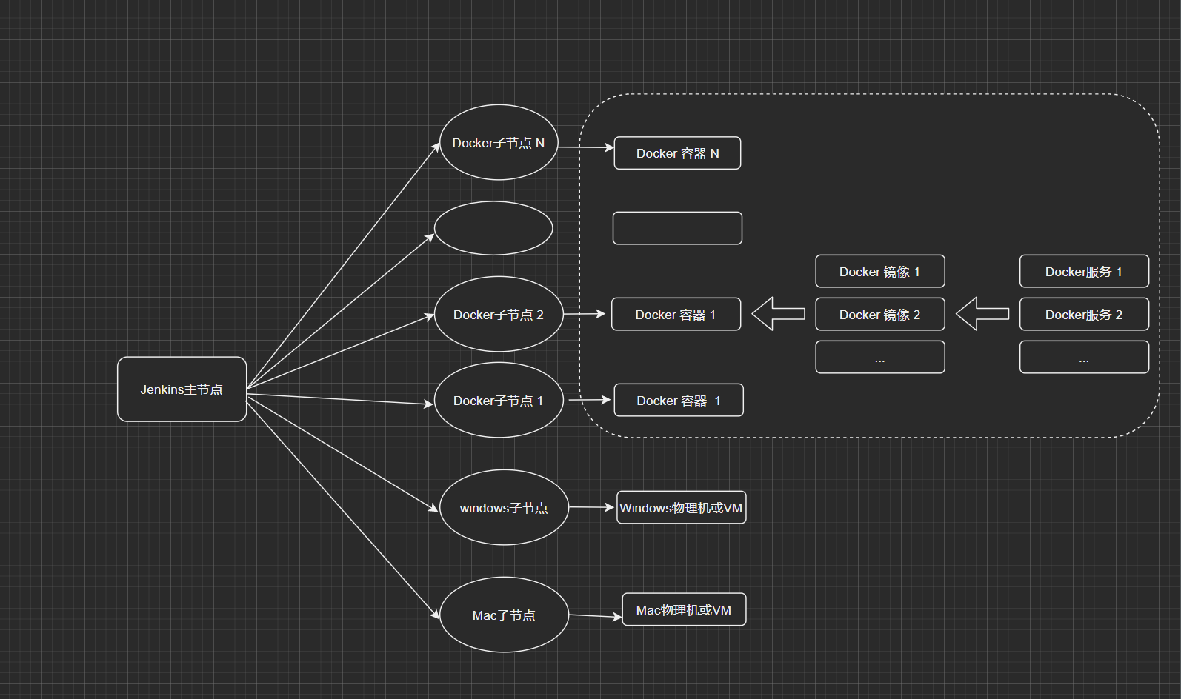Select the Docker 镜像 2 box
The width and height of the screenshot is (1181, 699).
click(880, 314)
